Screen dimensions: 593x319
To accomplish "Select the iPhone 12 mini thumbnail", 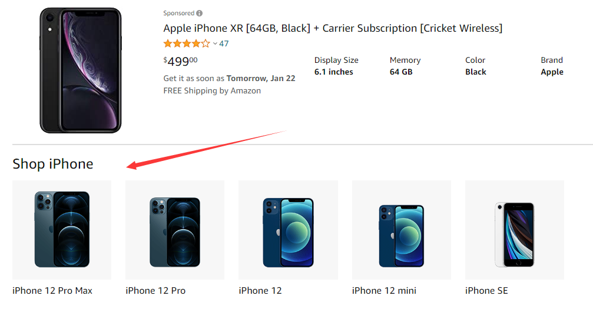I will pos(401,229).
